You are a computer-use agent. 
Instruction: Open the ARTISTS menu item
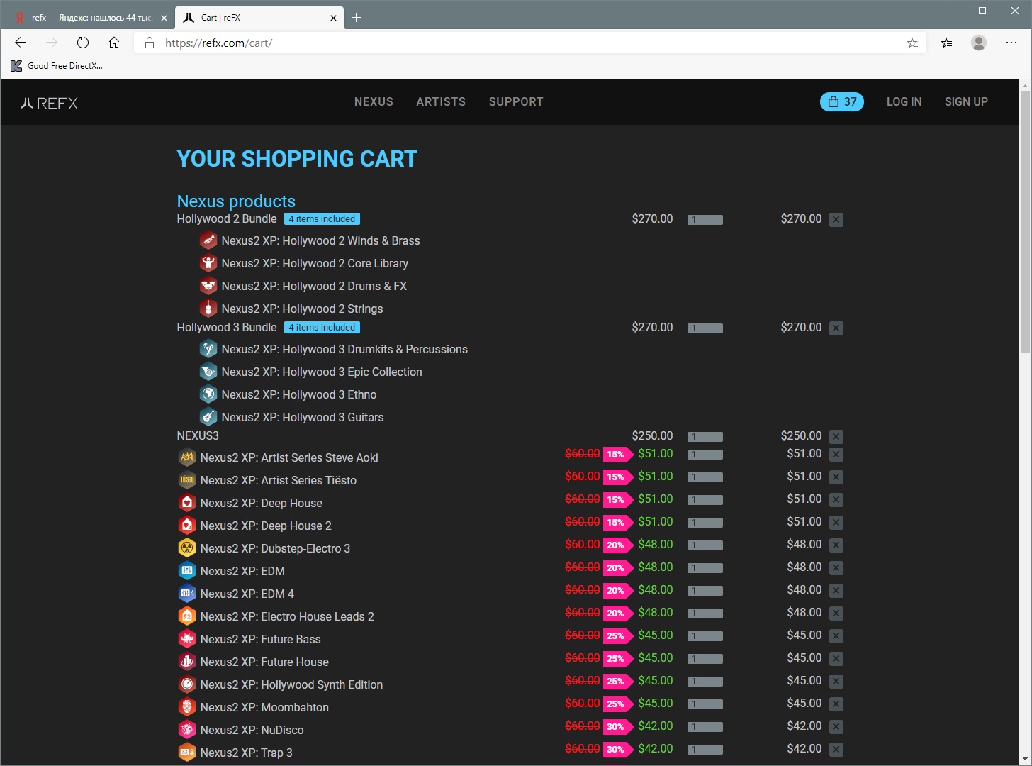tap(441, 101)
